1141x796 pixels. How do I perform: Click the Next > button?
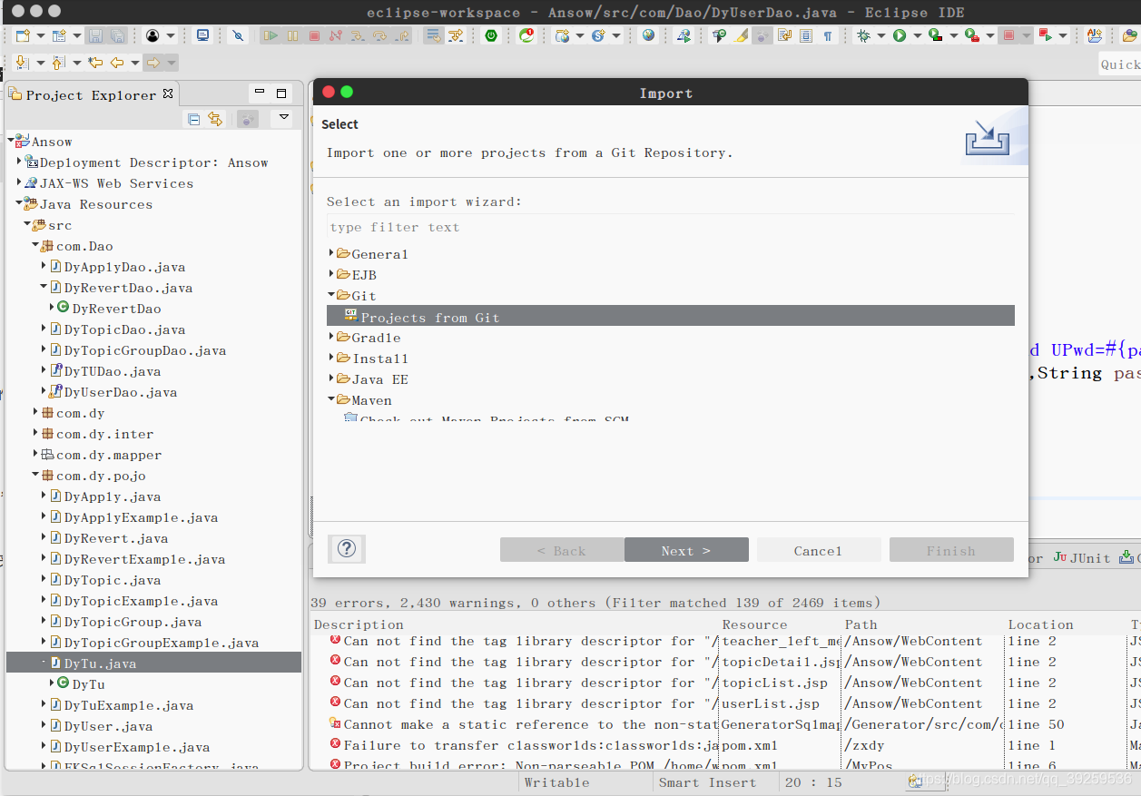click(x=686, y=550)
